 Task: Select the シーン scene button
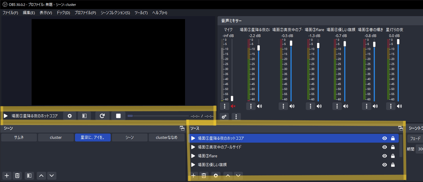(129, 137)
